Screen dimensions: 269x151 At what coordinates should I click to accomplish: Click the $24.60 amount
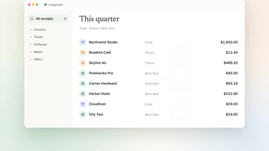click(232, 115)
